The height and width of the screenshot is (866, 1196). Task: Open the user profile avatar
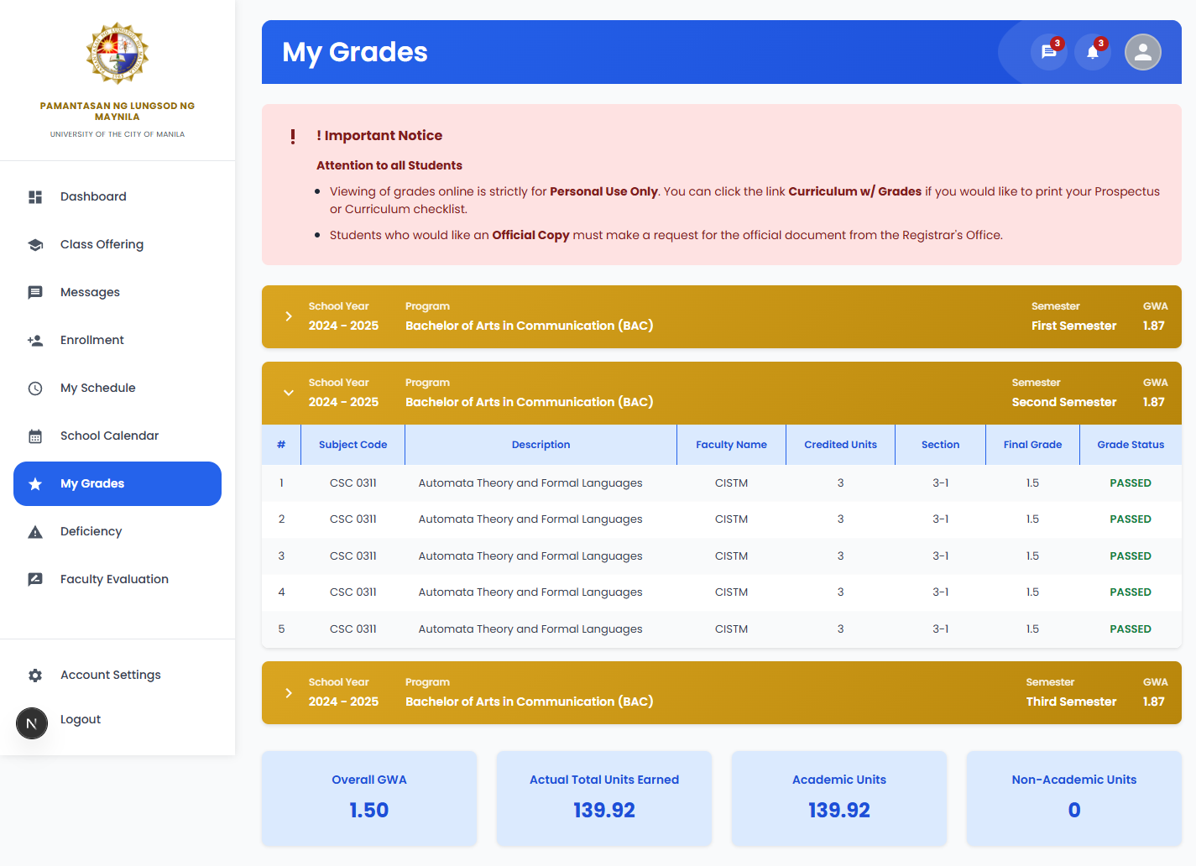click(x=1143, y=52)
